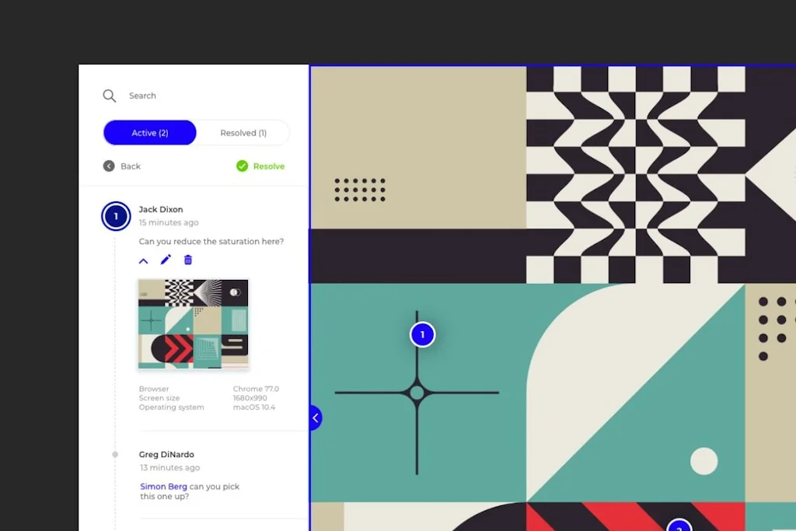Image resolution: width=796 pixels, height=531 pixels.
Task: Switch to the Active (2) tab
Action: [x=149, y=132]
